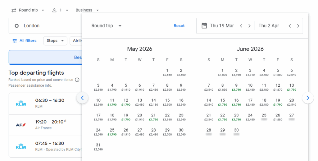The height and width of the screenshot is (161, 318).
Task: Reset the selected dates
Action: click(x=179, y=26)
